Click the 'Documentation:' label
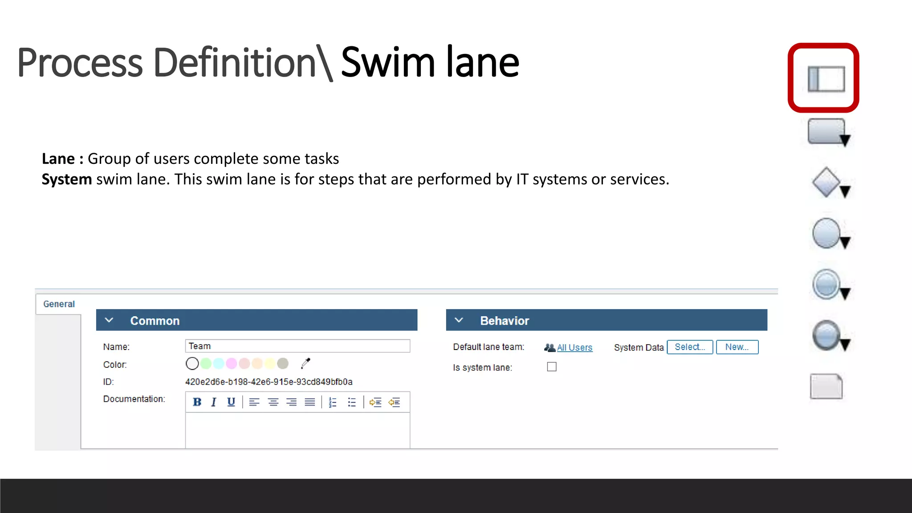Screen dimensions: 912x513 coord(134,399)
